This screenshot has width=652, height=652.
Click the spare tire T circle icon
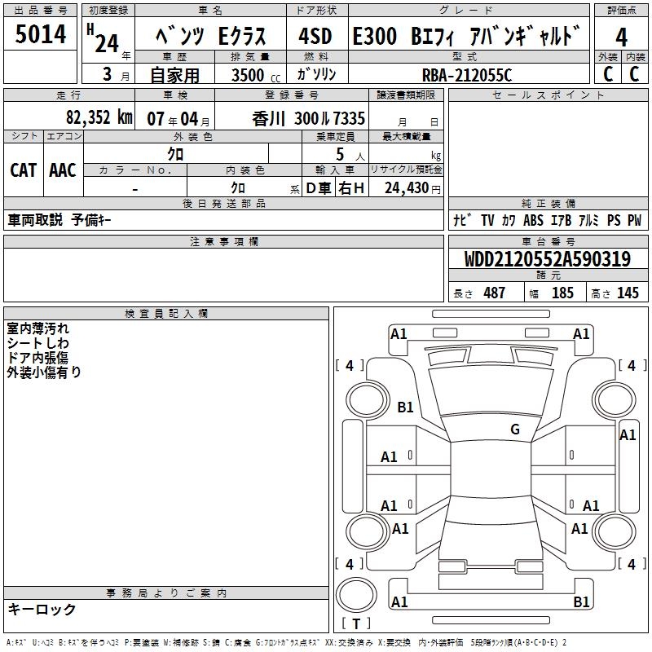point(356,595)
